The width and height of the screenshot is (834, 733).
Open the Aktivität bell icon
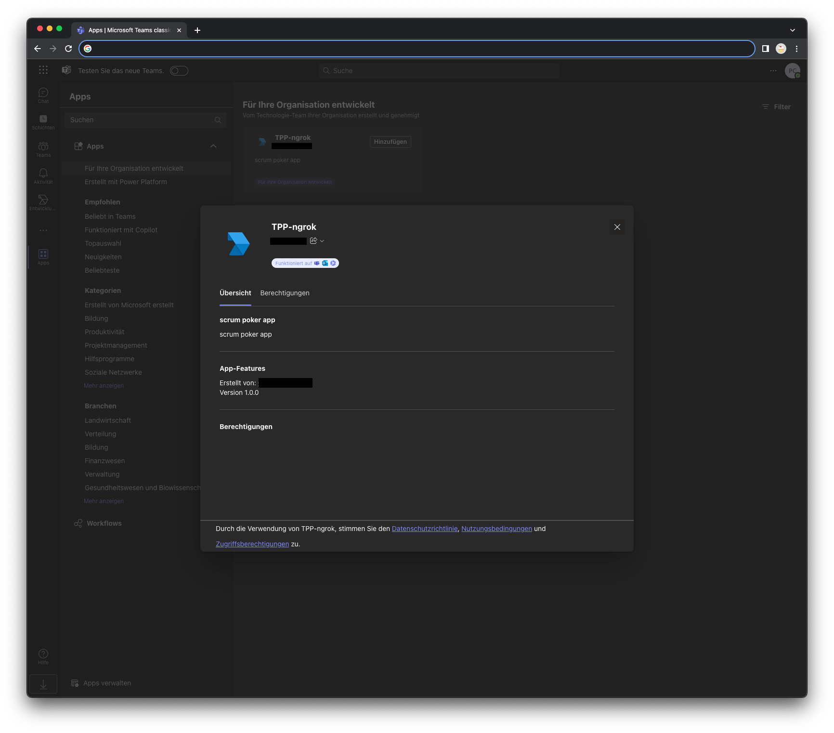pos(43,176)
